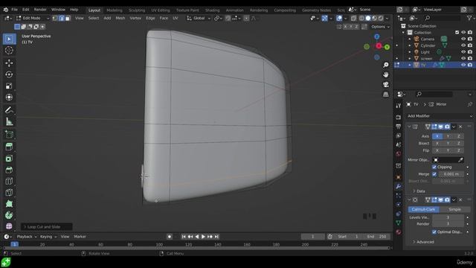Expand the Add Modifier dropdown
The image size is (476, 268).
point(440,116)
